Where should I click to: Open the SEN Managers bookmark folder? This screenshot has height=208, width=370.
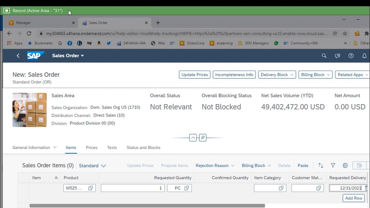pos(253,43)
